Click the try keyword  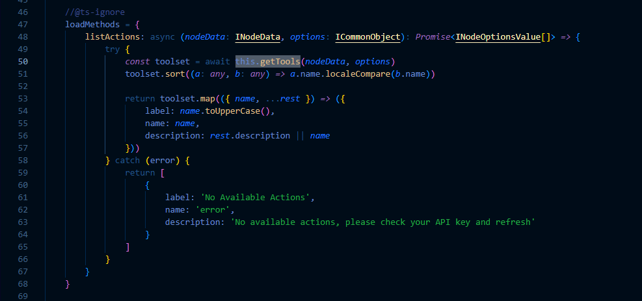[113, 49]
